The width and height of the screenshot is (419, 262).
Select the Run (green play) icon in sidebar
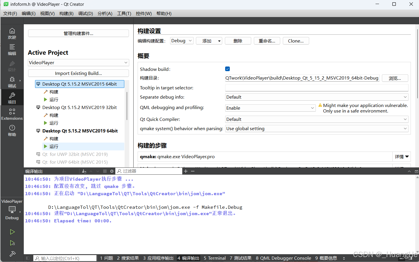[x=12, y=232]
